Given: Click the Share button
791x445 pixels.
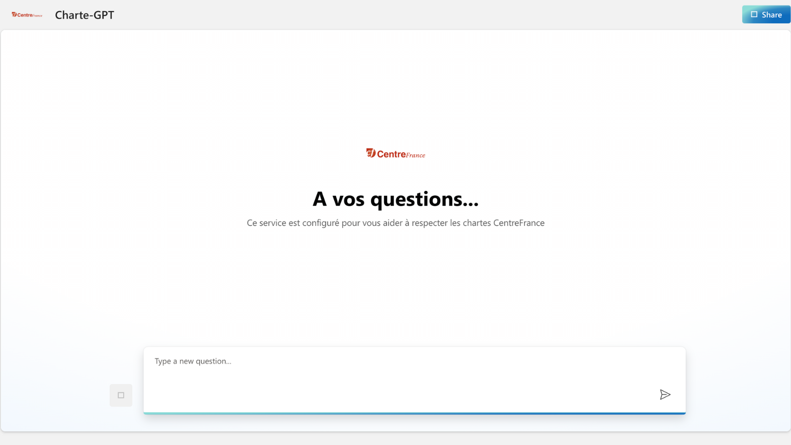Looking at the screenshot, I should click(766, 14).
